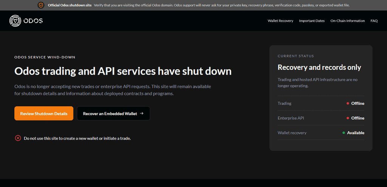This screenshot has height=187, width=387.
Task: Click green dot beside Wallet recovery
Action: click(x=344, y=133)
